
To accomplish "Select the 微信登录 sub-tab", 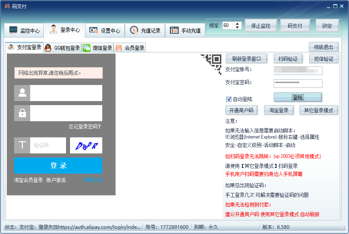I will point(97,48).
